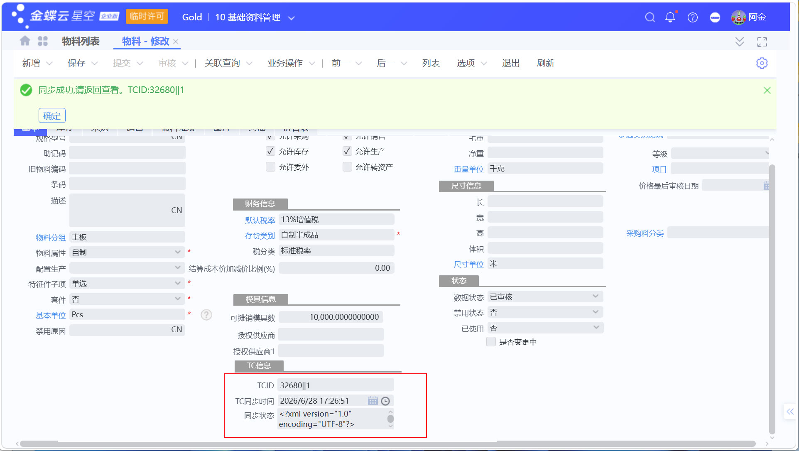The image size is (799, 451).
Task: Click the vertical page scrollbar
Action: (x=772, y=299)
